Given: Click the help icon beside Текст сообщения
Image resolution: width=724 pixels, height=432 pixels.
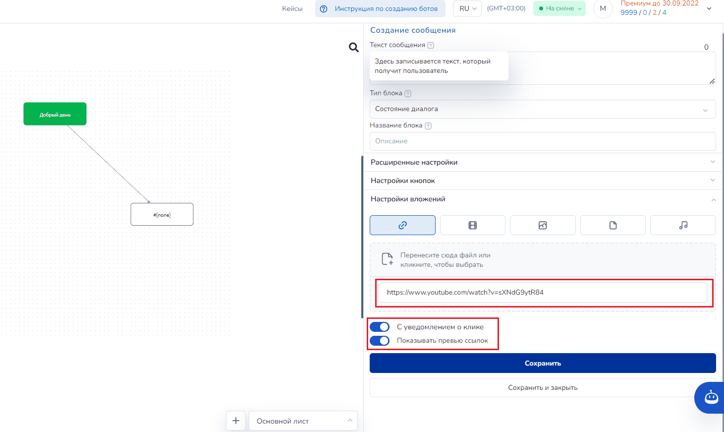Looking at the screenshot, I should pos(431,45).
